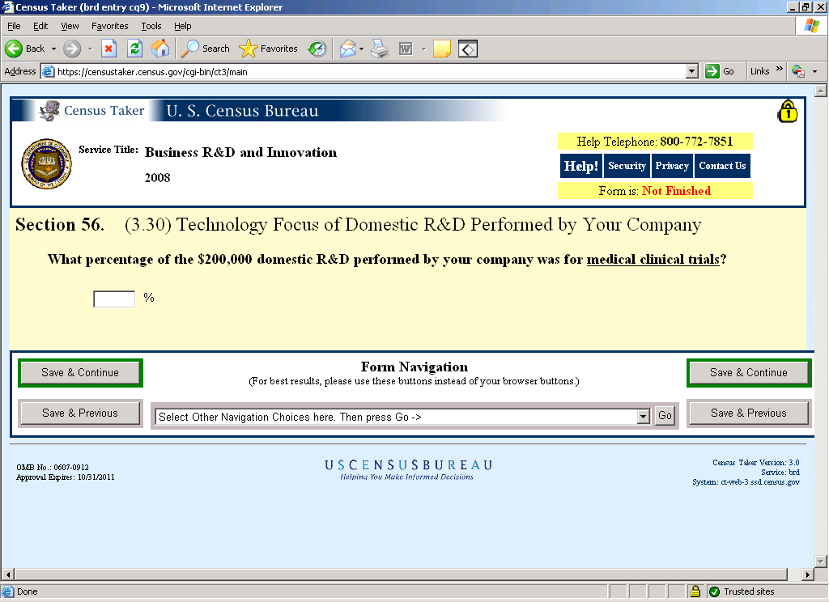Click the Links toolbar label
The width and height of the screenshot is (829, 602).
(759, 71)
